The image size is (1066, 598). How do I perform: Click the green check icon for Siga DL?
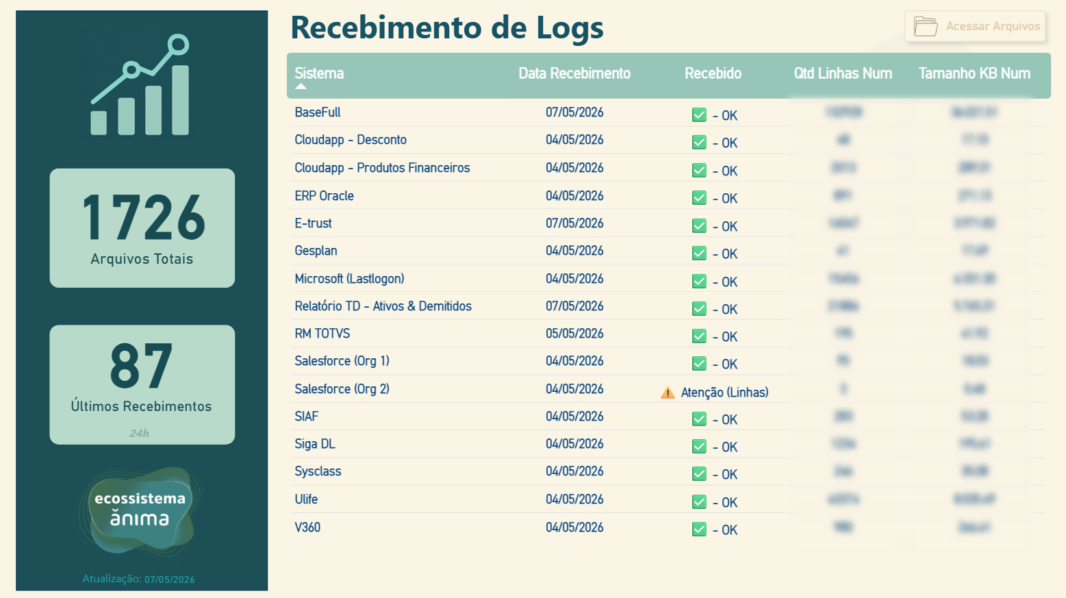tap(699, 447)
